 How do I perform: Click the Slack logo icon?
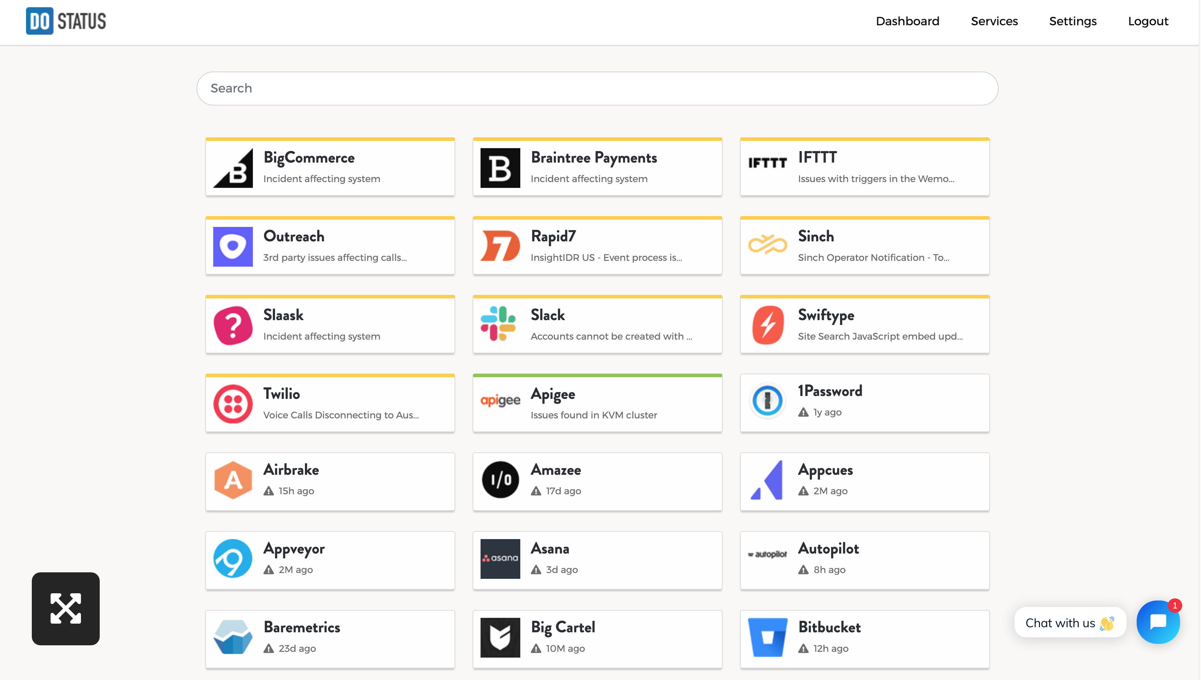tap(499, 324)
